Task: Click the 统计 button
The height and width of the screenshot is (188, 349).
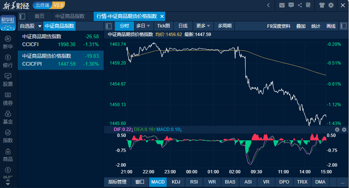Action: coord(316,26)
